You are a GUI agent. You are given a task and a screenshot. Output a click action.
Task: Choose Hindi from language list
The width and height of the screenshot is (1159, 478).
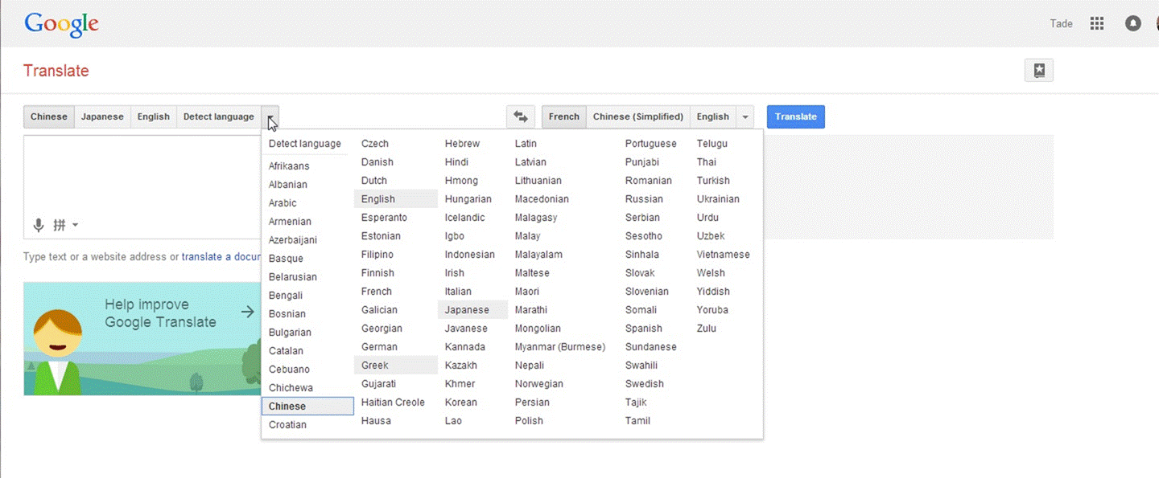(x=456, y=162)
